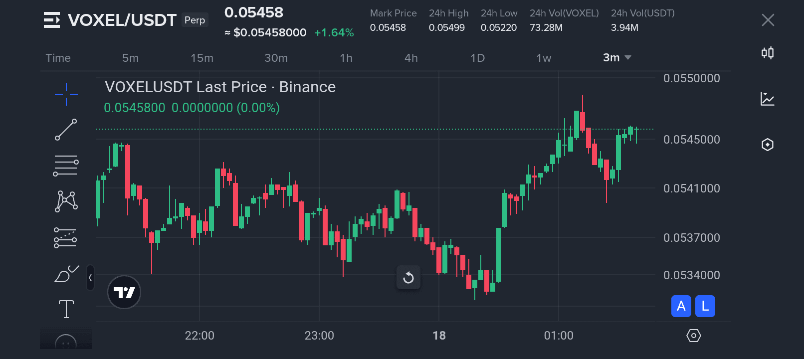Click the 0.0541000 price axis label

click(x=692, y=188)
